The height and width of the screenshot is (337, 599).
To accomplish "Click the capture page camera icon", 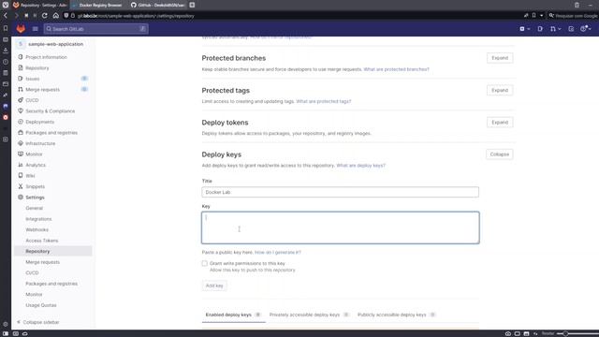I will pos(507,333).
